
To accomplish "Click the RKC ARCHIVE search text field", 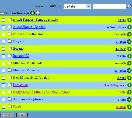I will [109, 6].
